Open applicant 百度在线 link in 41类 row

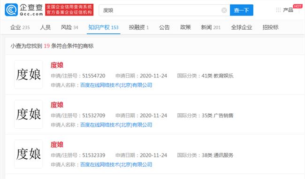tap(116, 85)
